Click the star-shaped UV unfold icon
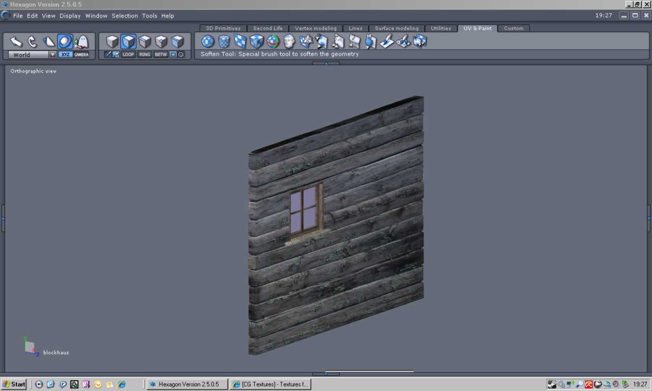Viewport: 652px width, 391px height. click(306, 41)
